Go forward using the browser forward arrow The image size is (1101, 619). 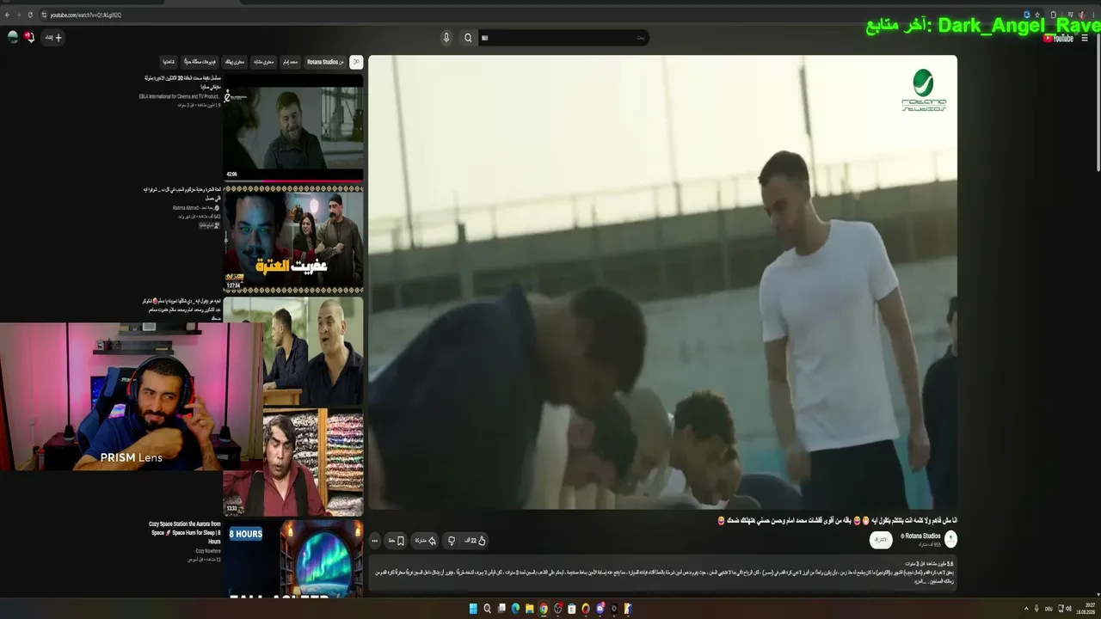click(x=19, y=15)
